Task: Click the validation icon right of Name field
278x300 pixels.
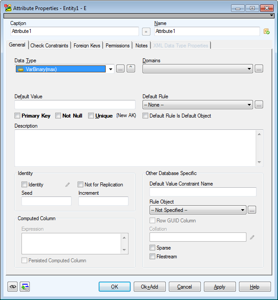Action: tap(267, 32)
